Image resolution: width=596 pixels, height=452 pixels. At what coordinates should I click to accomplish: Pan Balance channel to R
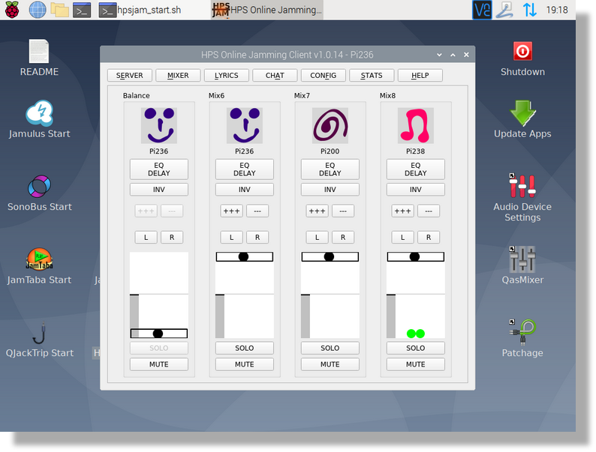[x=172, y=237]
